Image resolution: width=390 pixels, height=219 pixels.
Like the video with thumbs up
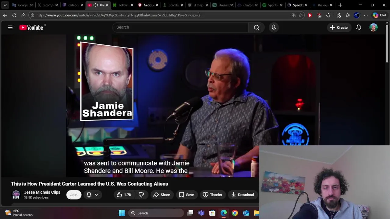click(x=124, y=195)
